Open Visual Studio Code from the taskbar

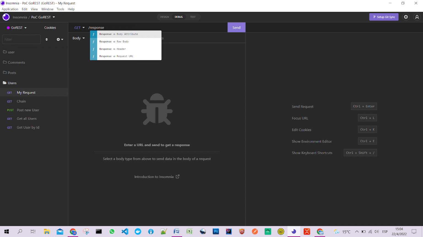(x=125, y=231)
